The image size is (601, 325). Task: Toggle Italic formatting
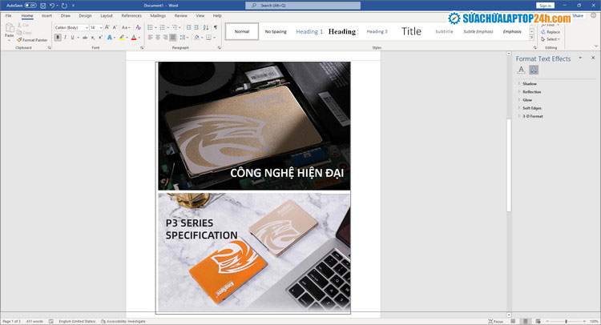[x=65, y=38]
